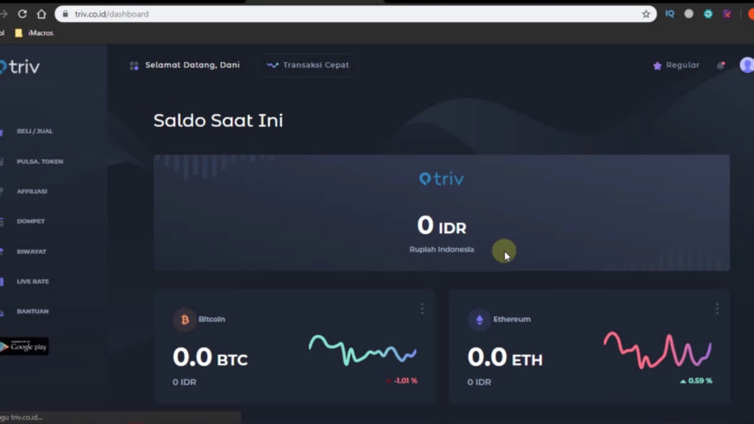Open Beli / Jual menu
754x424 pixels.
34,131
